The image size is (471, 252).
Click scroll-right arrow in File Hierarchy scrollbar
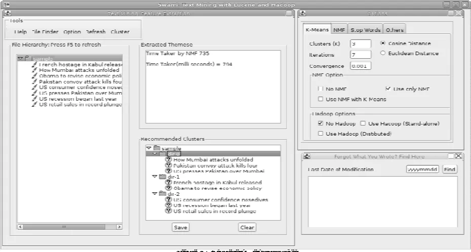point(119,227)
